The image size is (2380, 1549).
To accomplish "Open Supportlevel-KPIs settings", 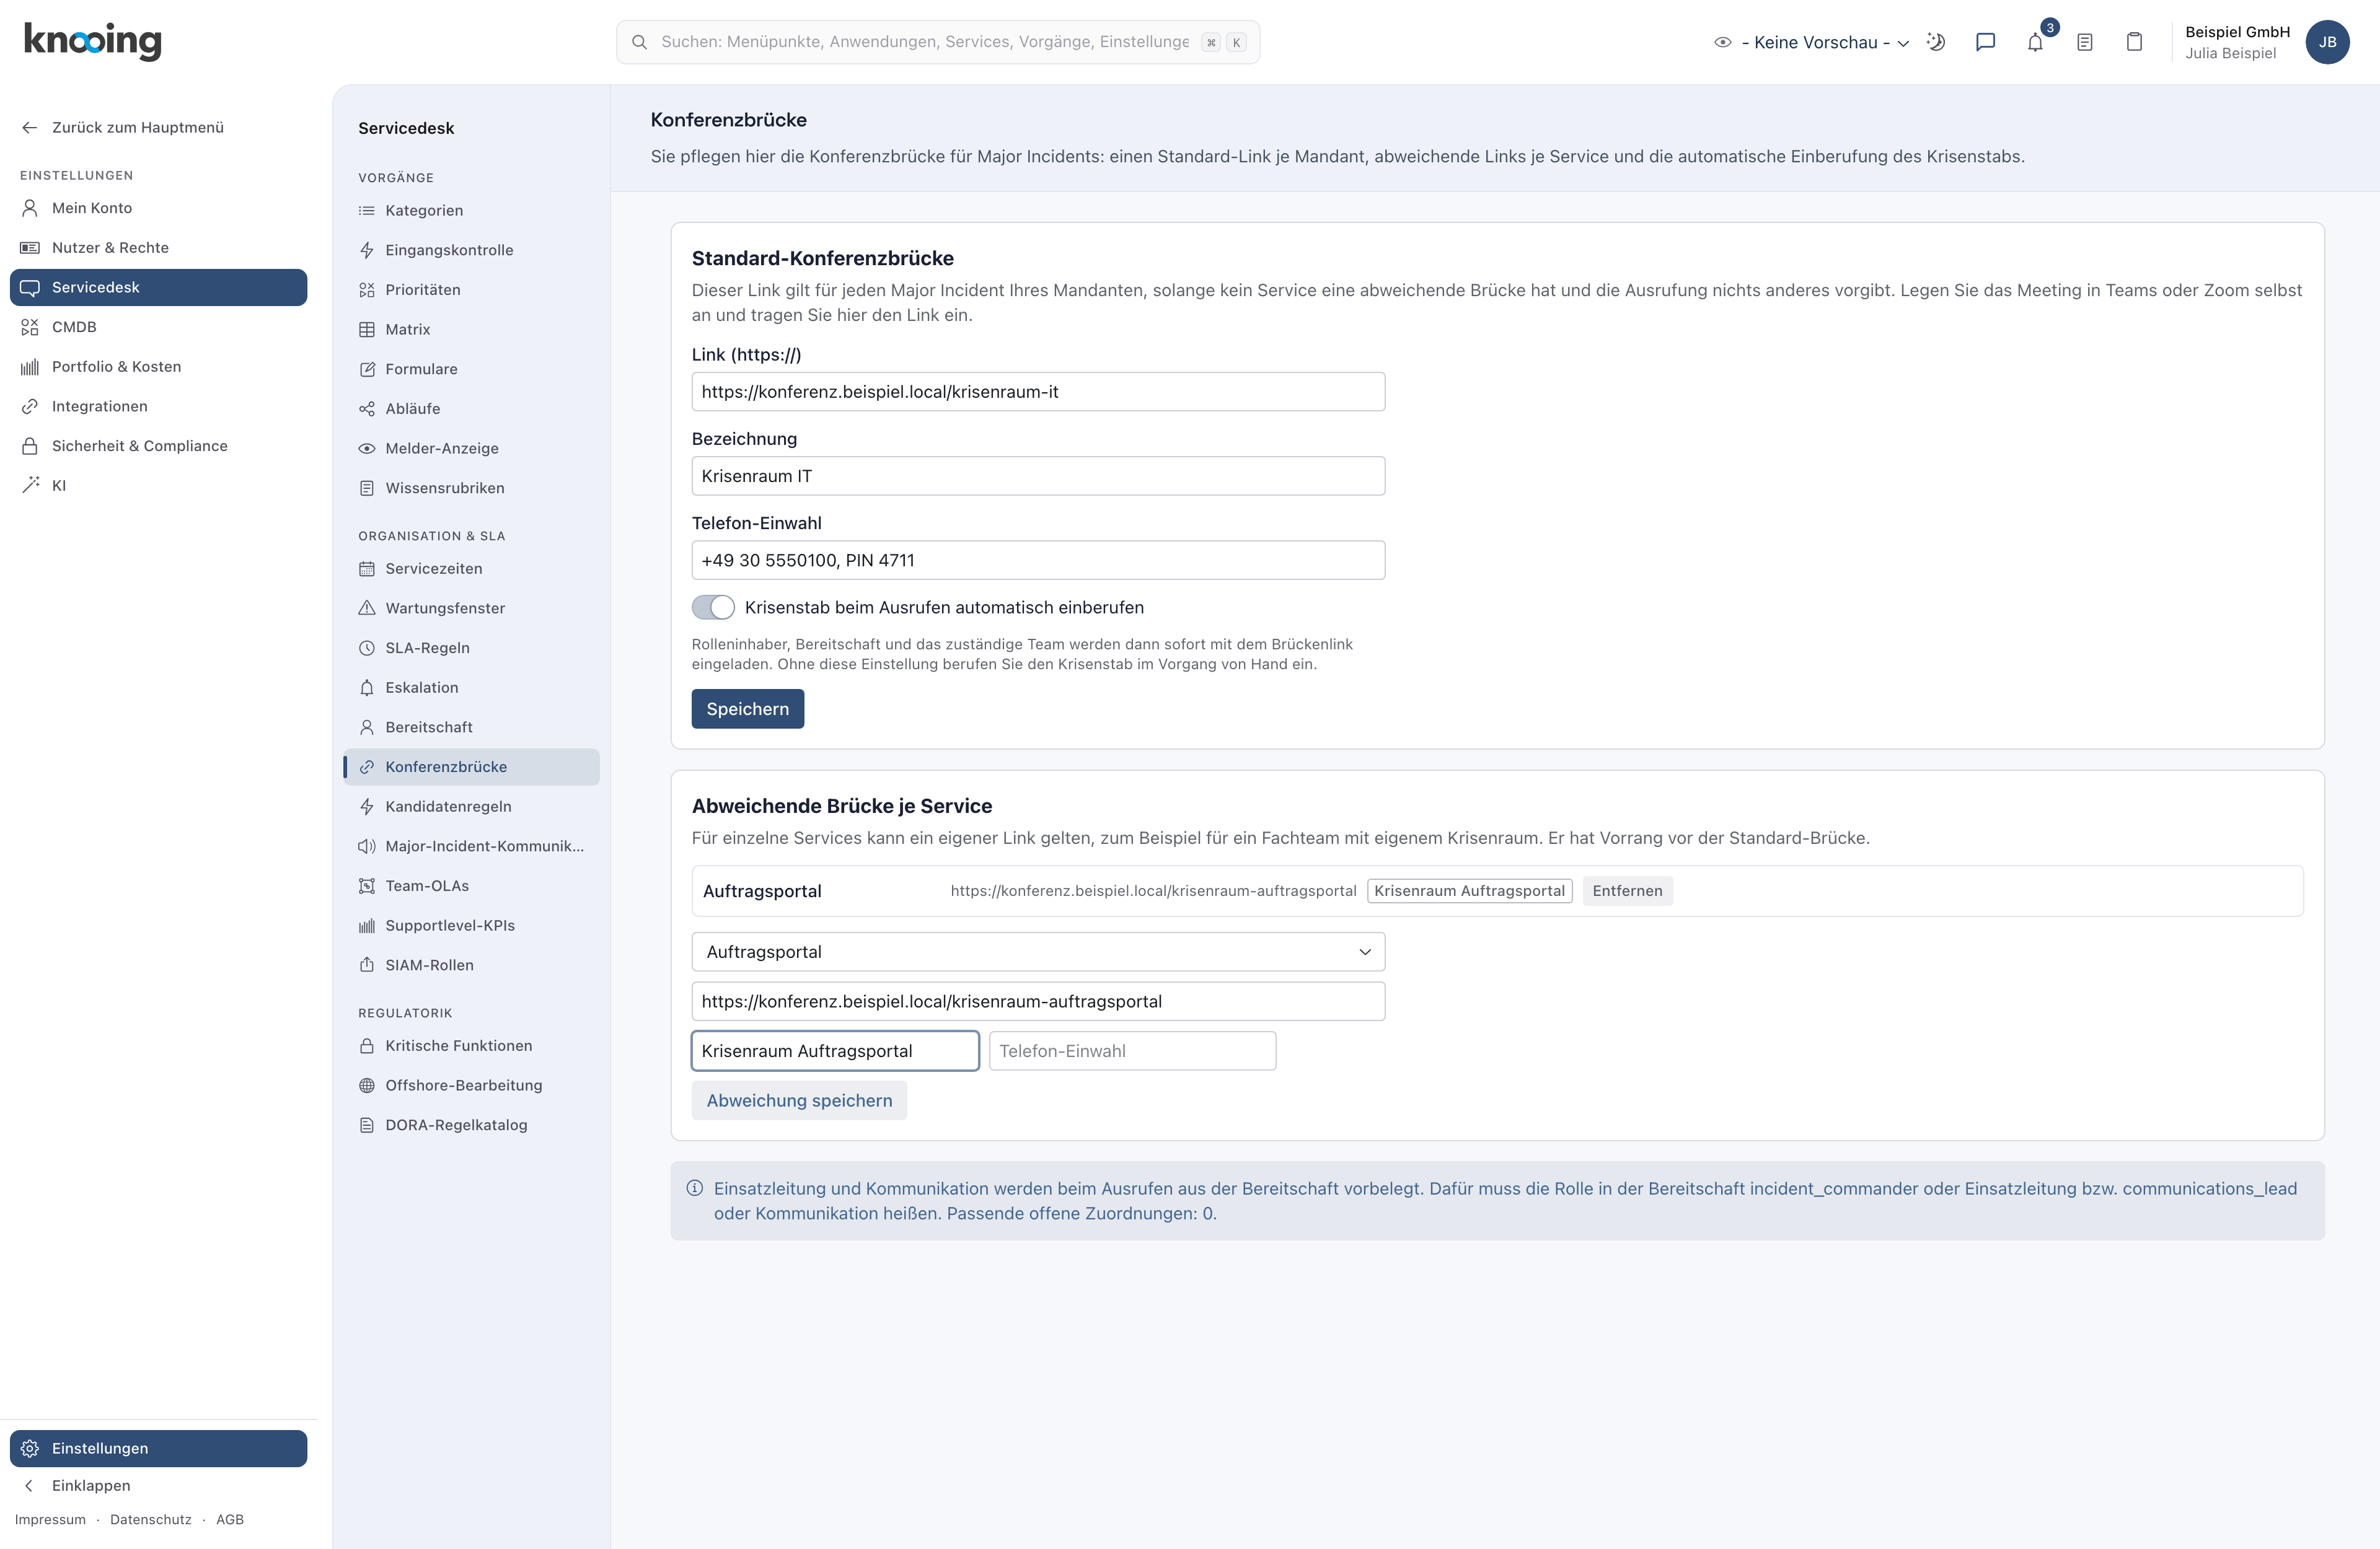I will (471, 925).
